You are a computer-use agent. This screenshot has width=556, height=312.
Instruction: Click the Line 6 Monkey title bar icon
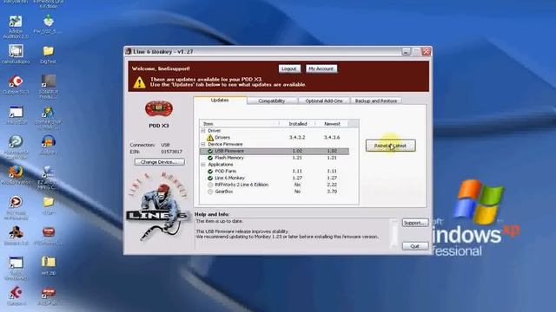[129, 52]
